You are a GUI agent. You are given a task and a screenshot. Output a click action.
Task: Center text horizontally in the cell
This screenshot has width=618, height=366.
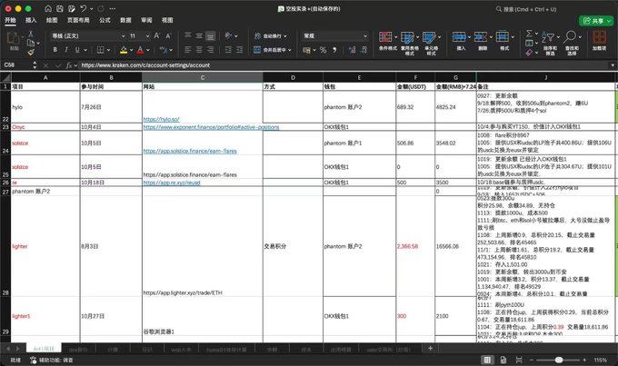[x=199, y=50]
